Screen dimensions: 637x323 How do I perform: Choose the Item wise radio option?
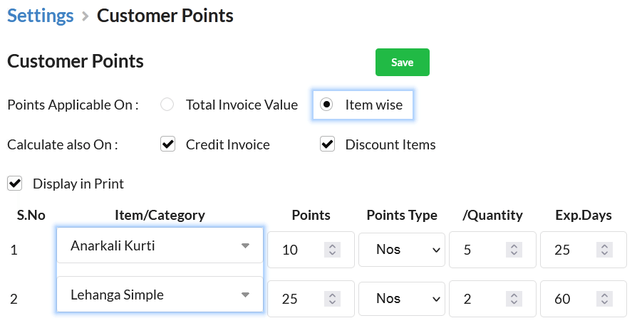[x=326, y=105]
